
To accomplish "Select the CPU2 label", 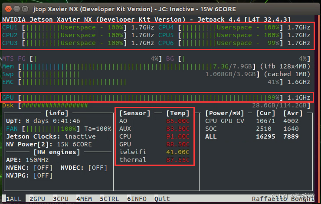I will point(10,35).
